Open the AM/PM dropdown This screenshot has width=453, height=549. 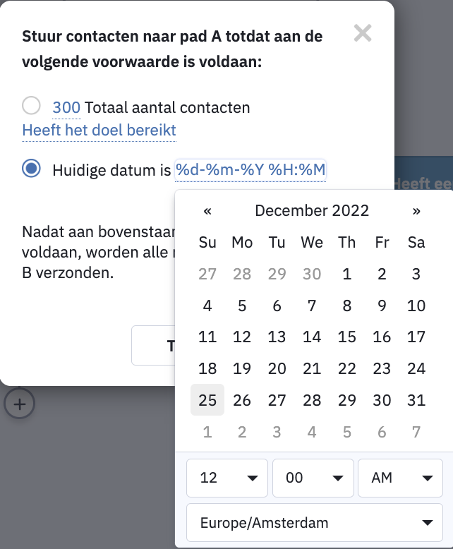(400, 478)
